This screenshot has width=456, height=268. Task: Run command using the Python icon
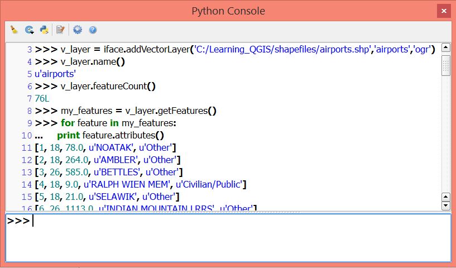click(x=44, y=30)
